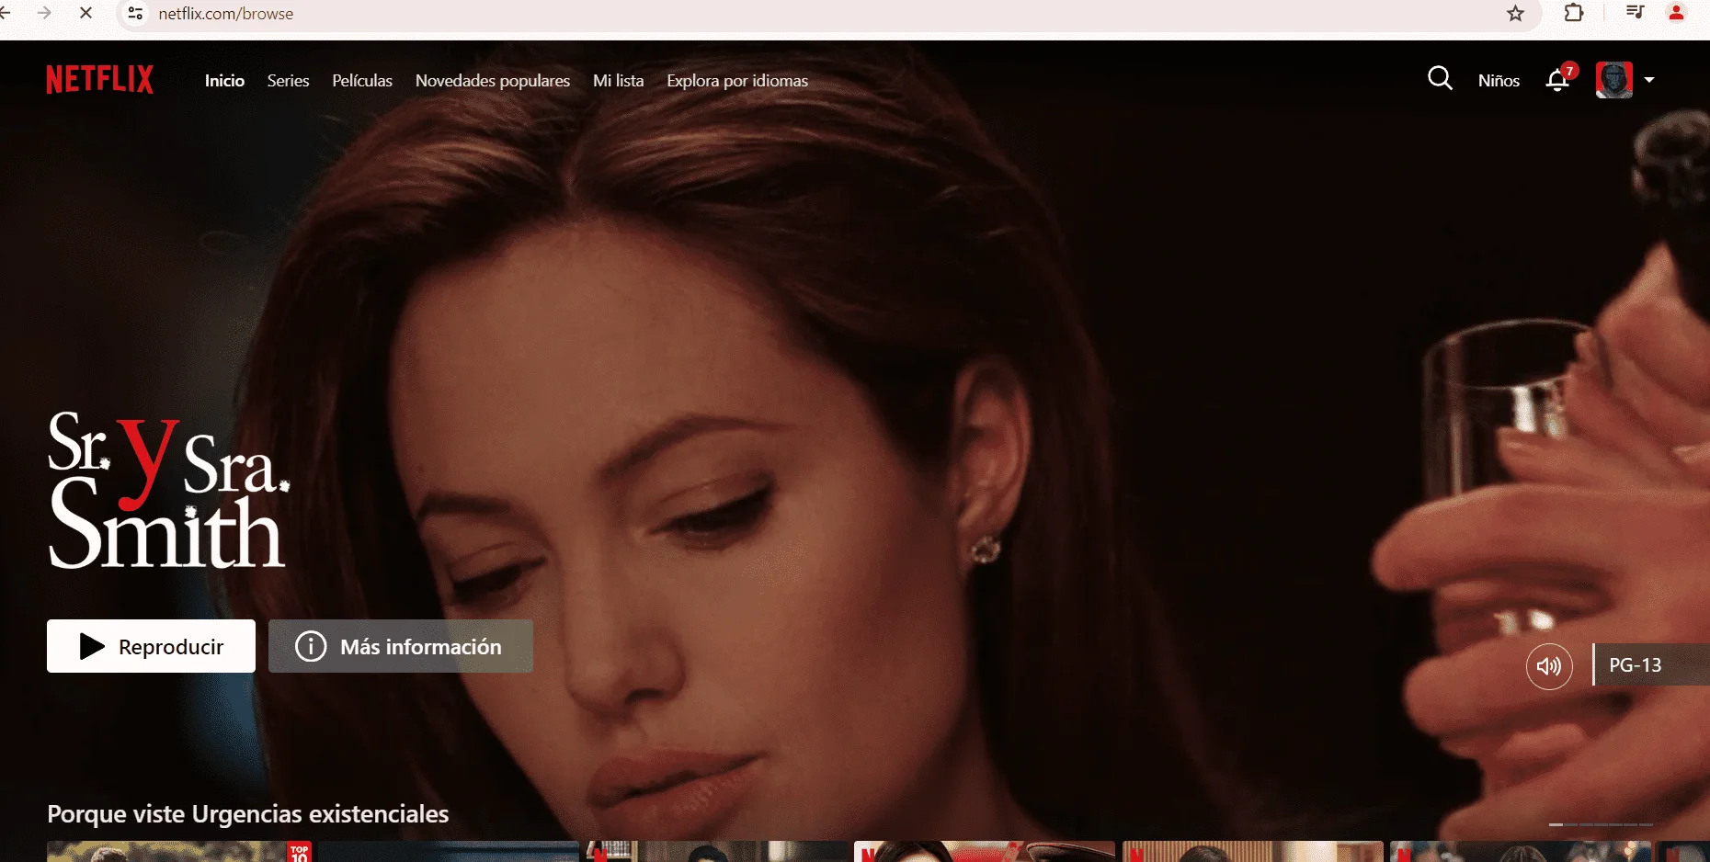Open Mi lista
Screen dimensions: 1710x862
(x=618, y=81)
